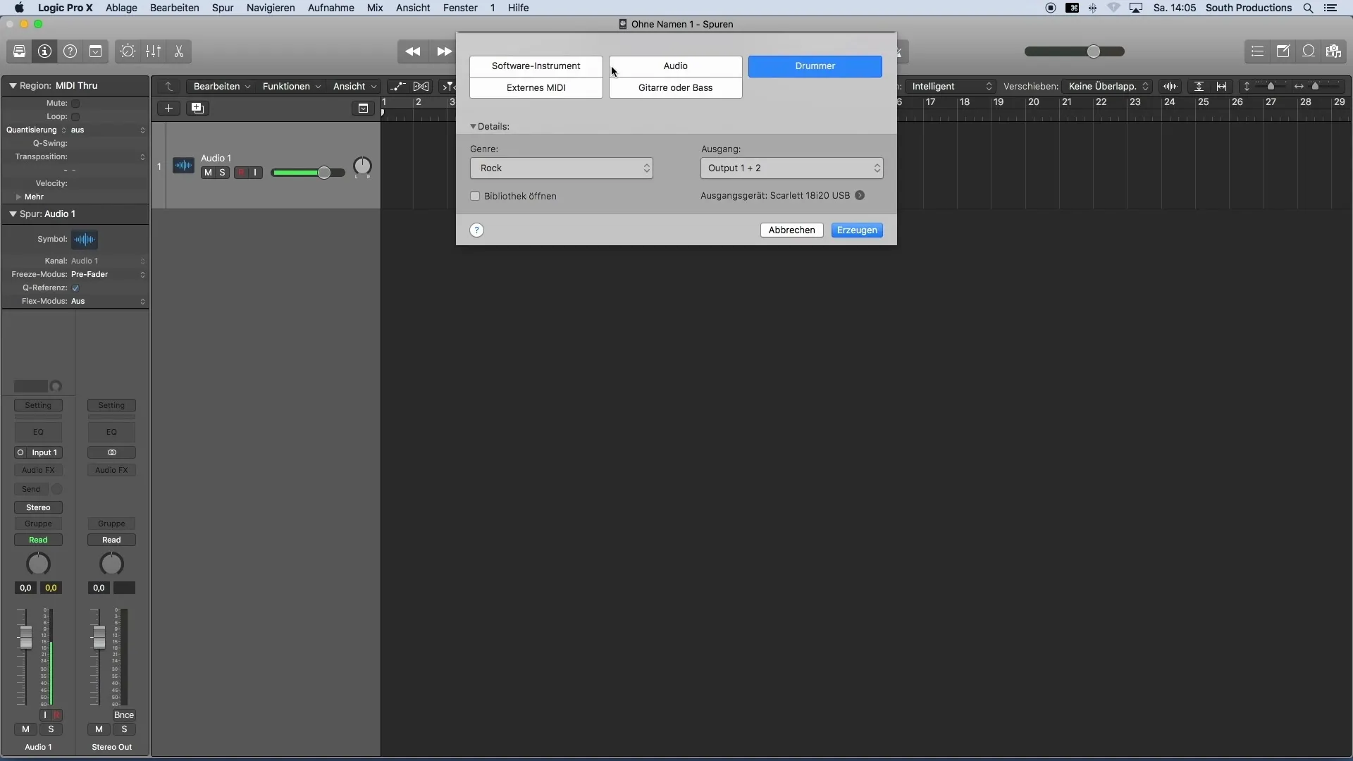Select the Externes MIDI track type

(x=536, y=88)
